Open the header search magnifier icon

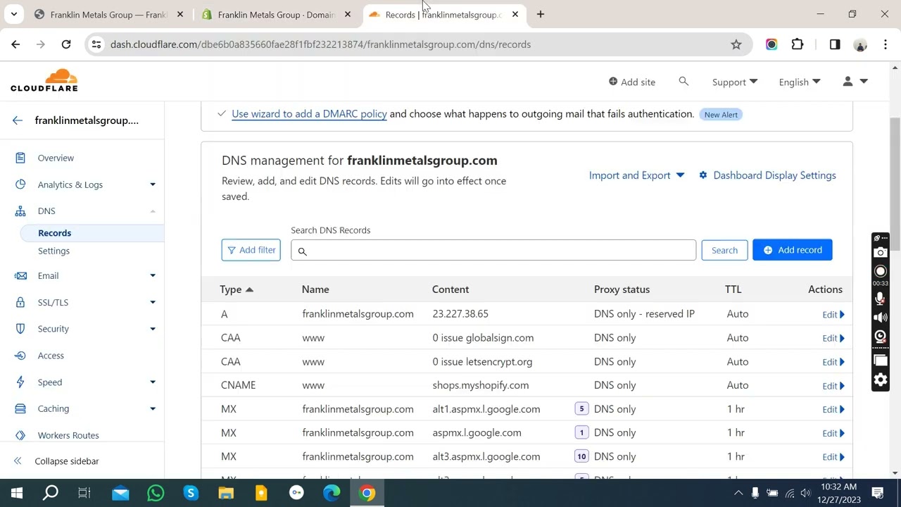tap(683, 82)
